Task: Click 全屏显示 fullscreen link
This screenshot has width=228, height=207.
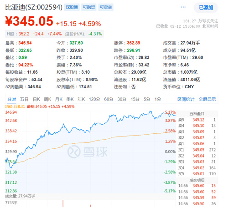Action: tap(207, 99)
